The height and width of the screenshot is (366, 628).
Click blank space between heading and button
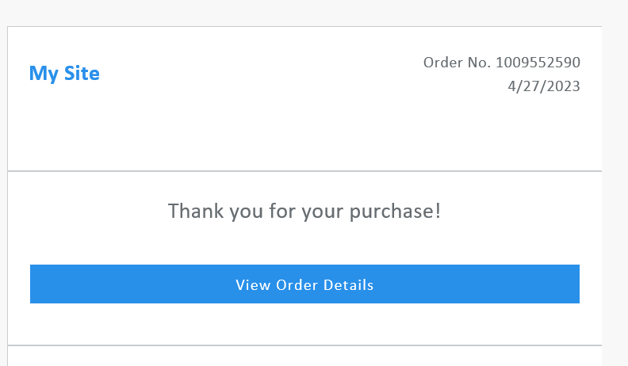[304, 245]
